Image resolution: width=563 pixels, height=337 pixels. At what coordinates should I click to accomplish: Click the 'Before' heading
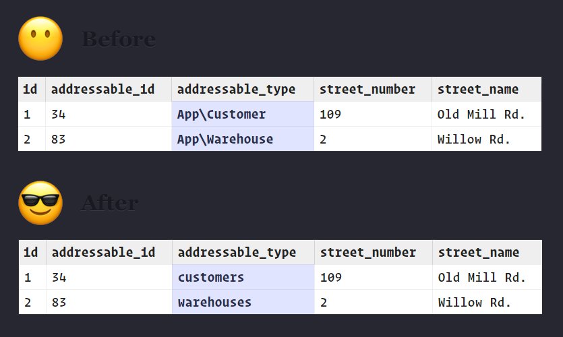pos(119,39)
